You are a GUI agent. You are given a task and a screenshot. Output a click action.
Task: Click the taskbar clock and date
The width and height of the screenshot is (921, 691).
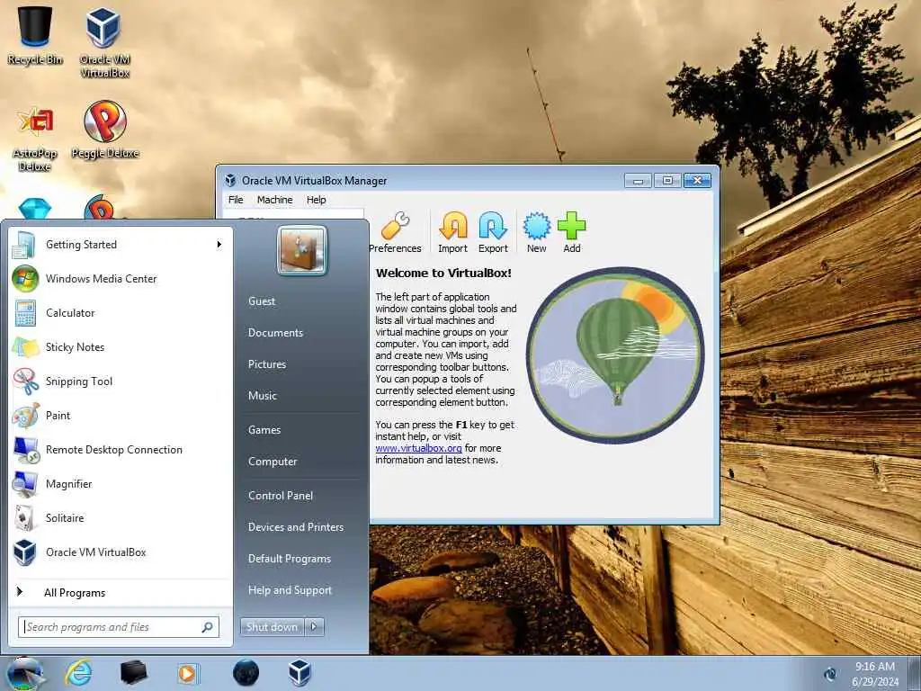874,674
